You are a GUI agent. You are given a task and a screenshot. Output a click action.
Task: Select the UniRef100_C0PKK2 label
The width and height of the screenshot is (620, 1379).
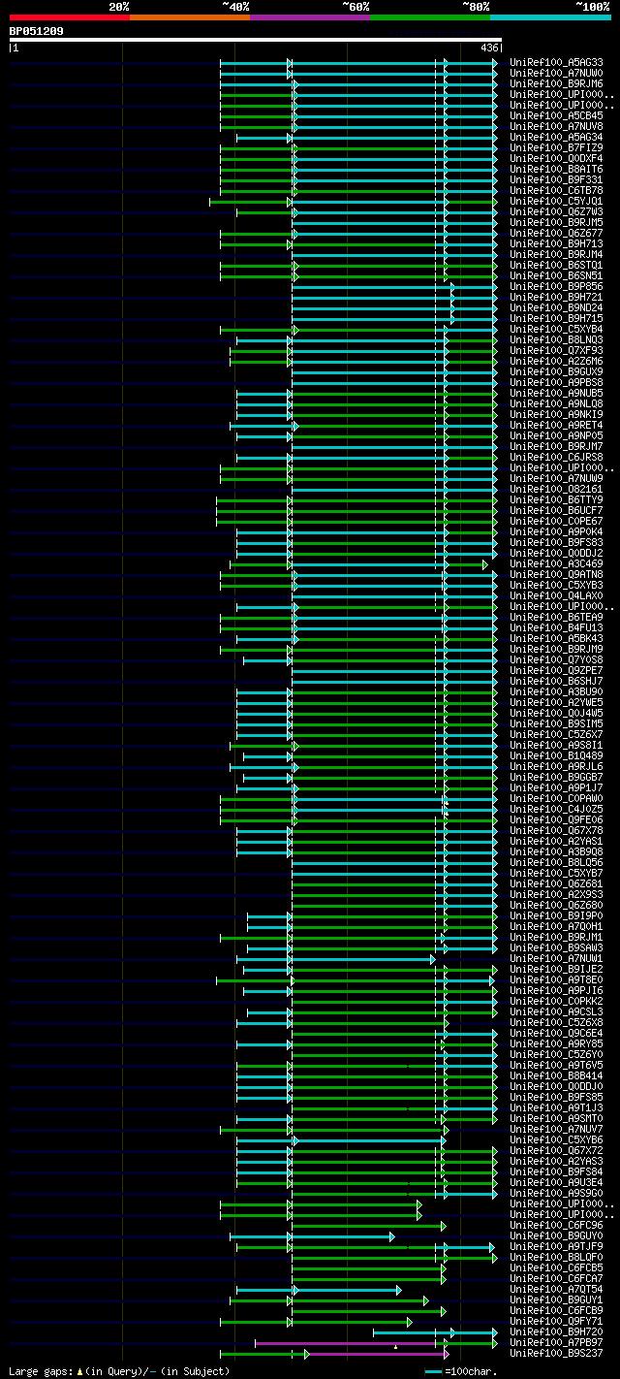(x=555, y=1001)
